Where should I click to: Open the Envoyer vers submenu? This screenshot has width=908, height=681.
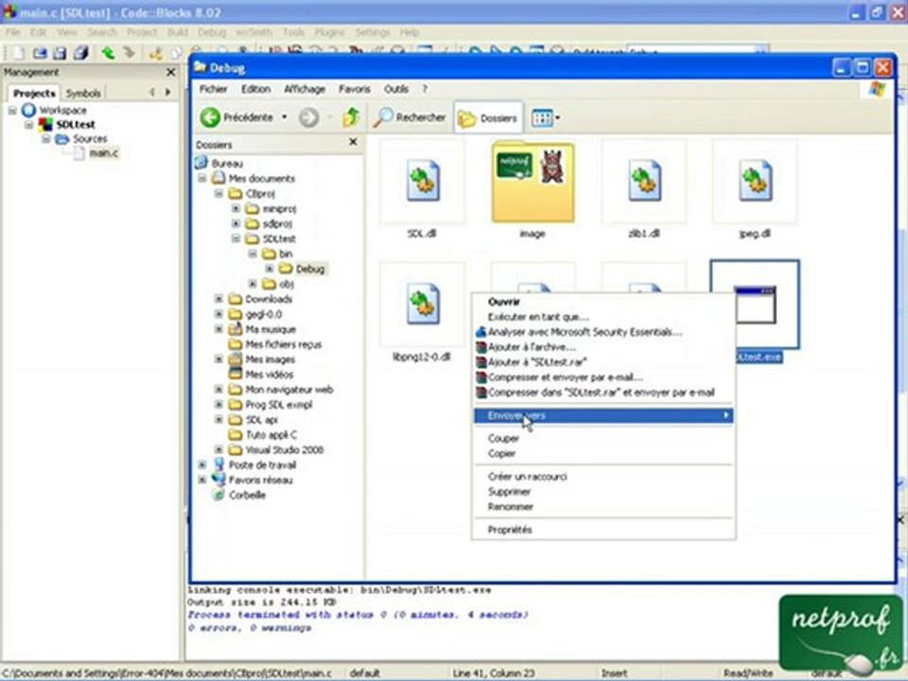point(603,415)
